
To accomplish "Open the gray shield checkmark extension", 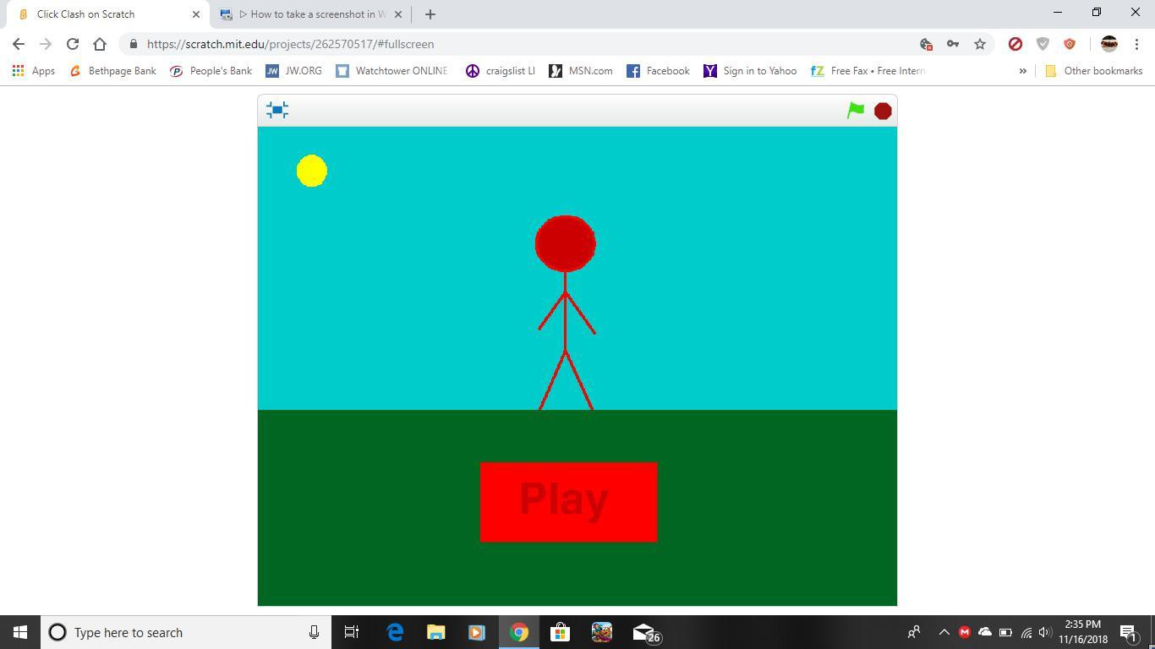I will coord(1043,44).
